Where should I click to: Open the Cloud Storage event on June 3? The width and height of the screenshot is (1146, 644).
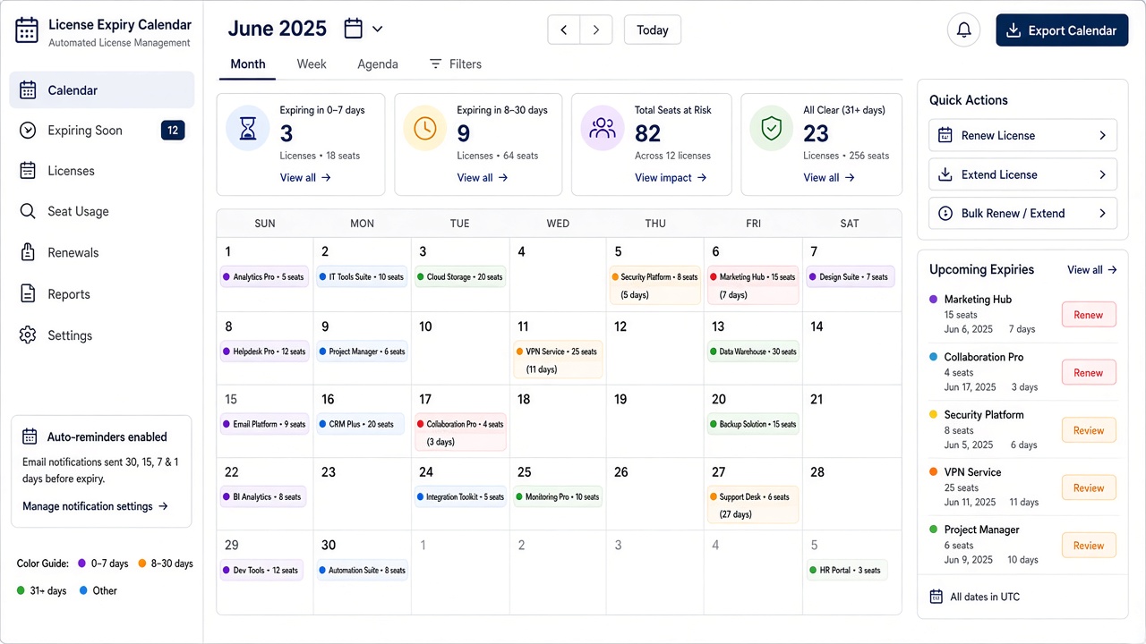(x=461, y=277)
